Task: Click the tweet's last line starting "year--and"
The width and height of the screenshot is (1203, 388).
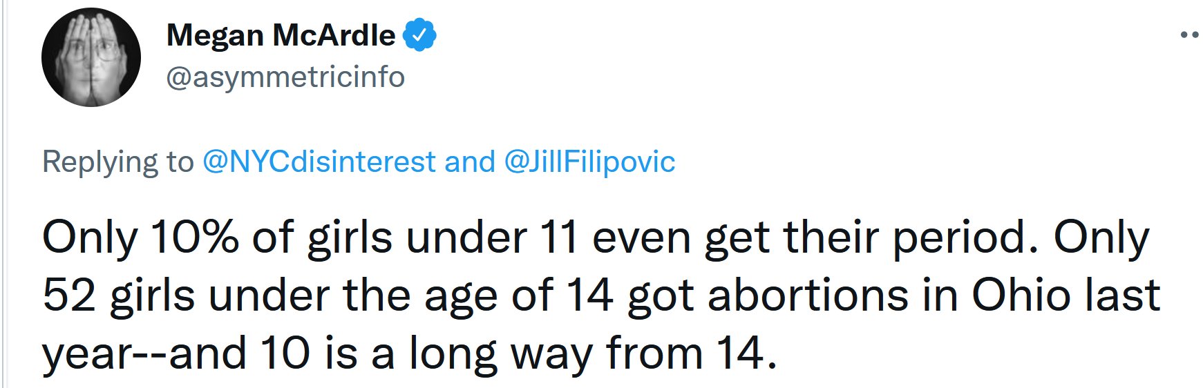Action: click(410, 354)
